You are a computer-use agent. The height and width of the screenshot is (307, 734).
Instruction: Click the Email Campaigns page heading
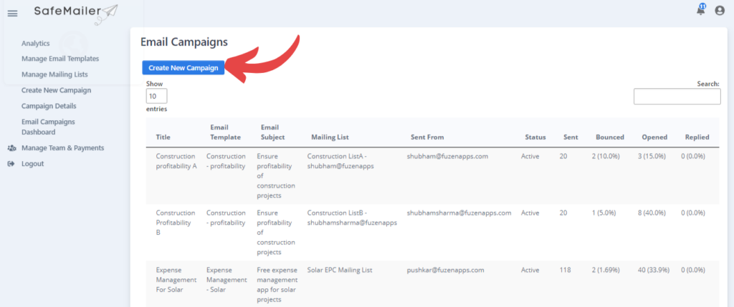click(x=184, y=42)
